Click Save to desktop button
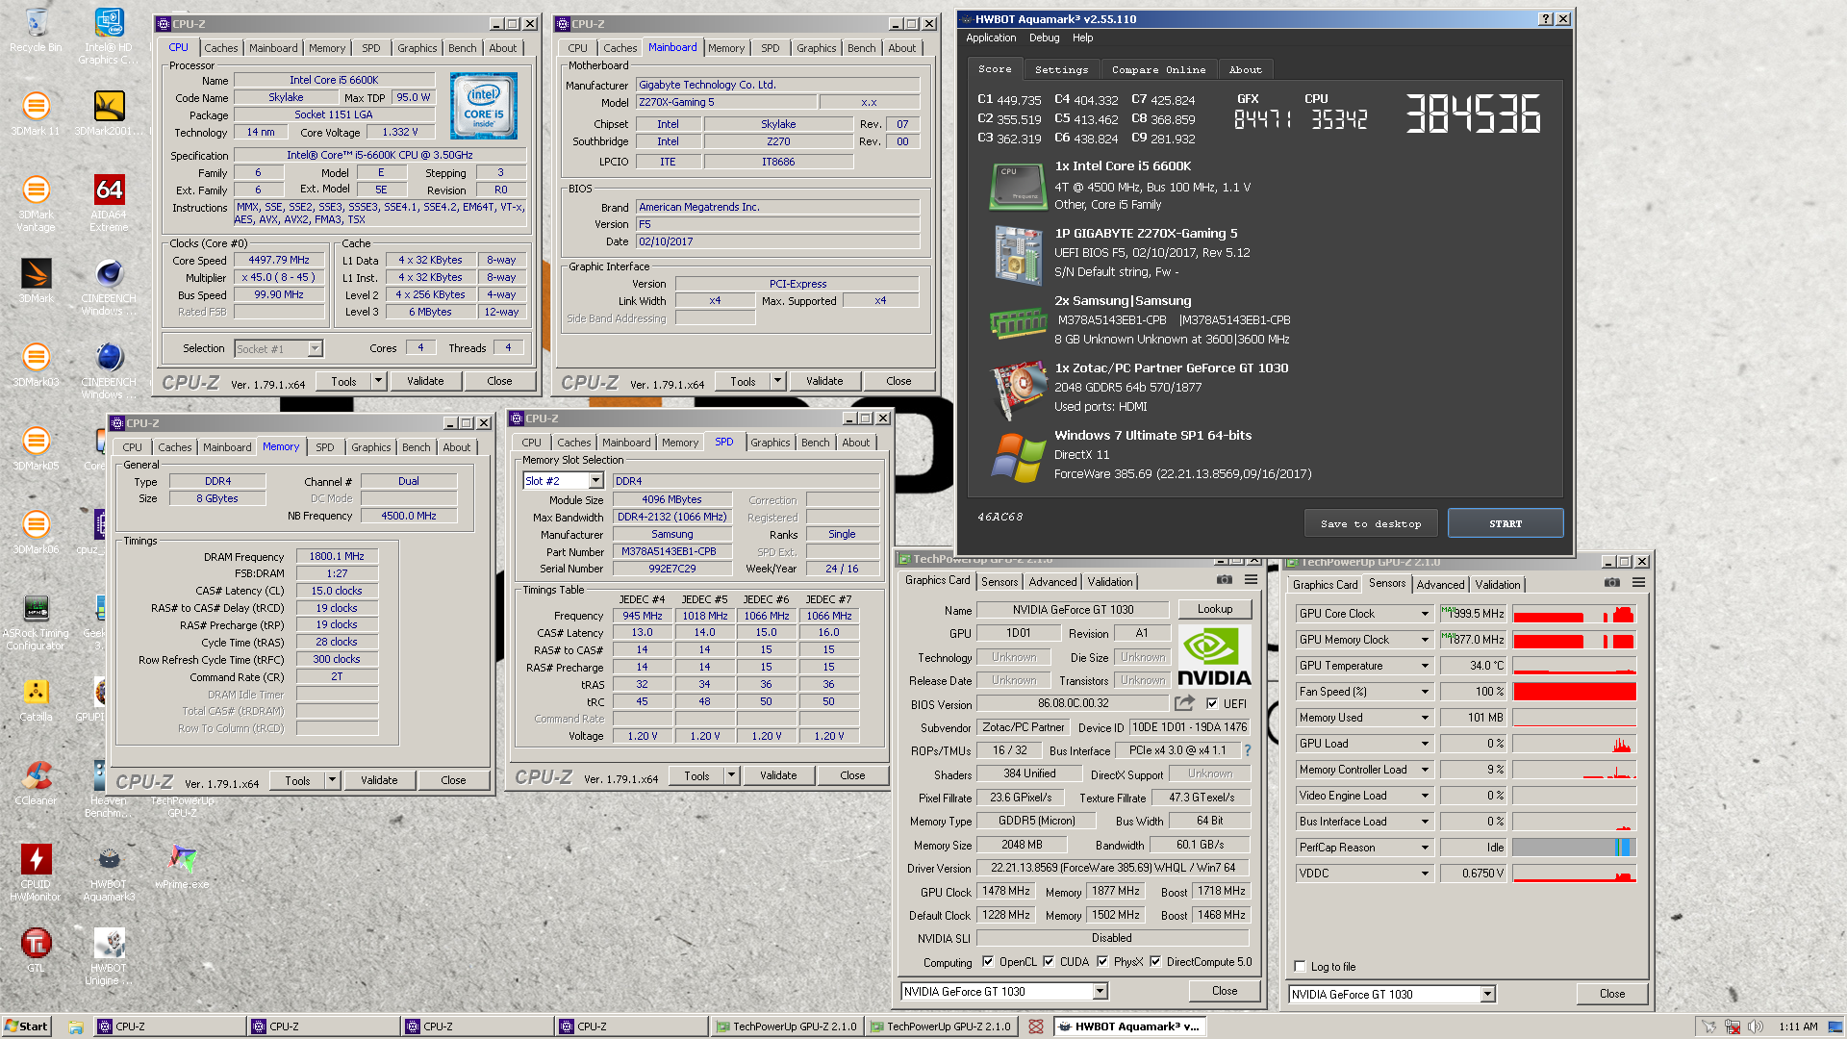The width and height of the screenshot is (1847, 1039). point(1371,523)
